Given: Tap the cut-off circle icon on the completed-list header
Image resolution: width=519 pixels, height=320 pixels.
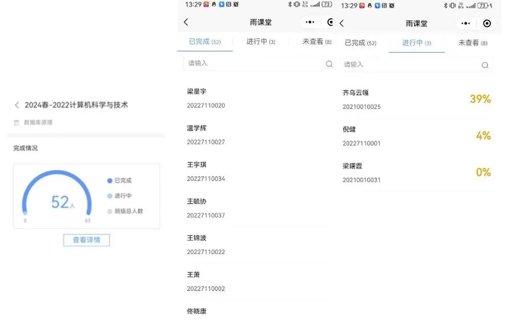Looking at the screenshot, I should 330,22.
